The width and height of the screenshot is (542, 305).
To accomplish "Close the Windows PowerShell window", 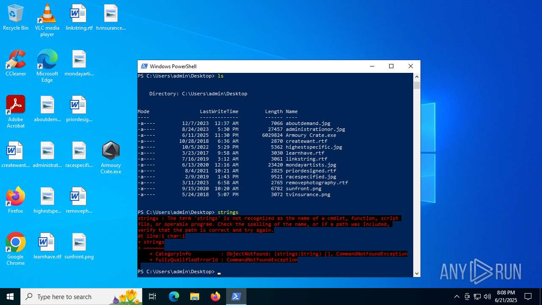I will pyautogui.click(x=410, y=66).
